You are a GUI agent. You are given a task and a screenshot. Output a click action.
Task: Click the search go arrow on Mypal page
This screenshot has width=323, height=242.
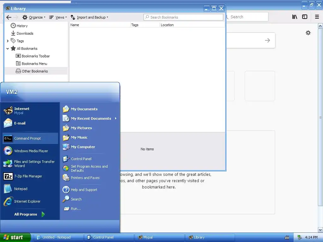[267, 40]
